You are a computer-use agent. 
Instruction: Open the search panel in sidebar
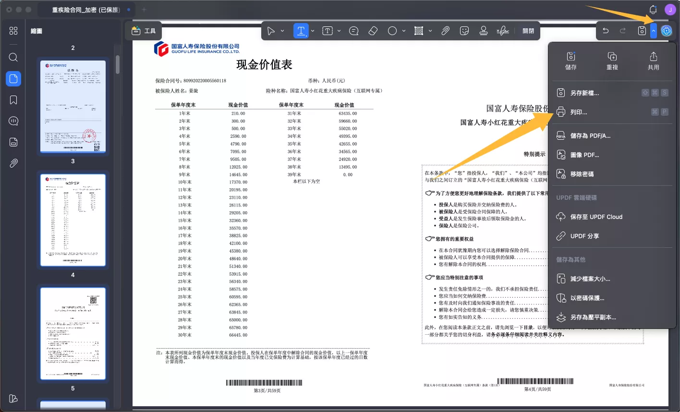[13, 57]
